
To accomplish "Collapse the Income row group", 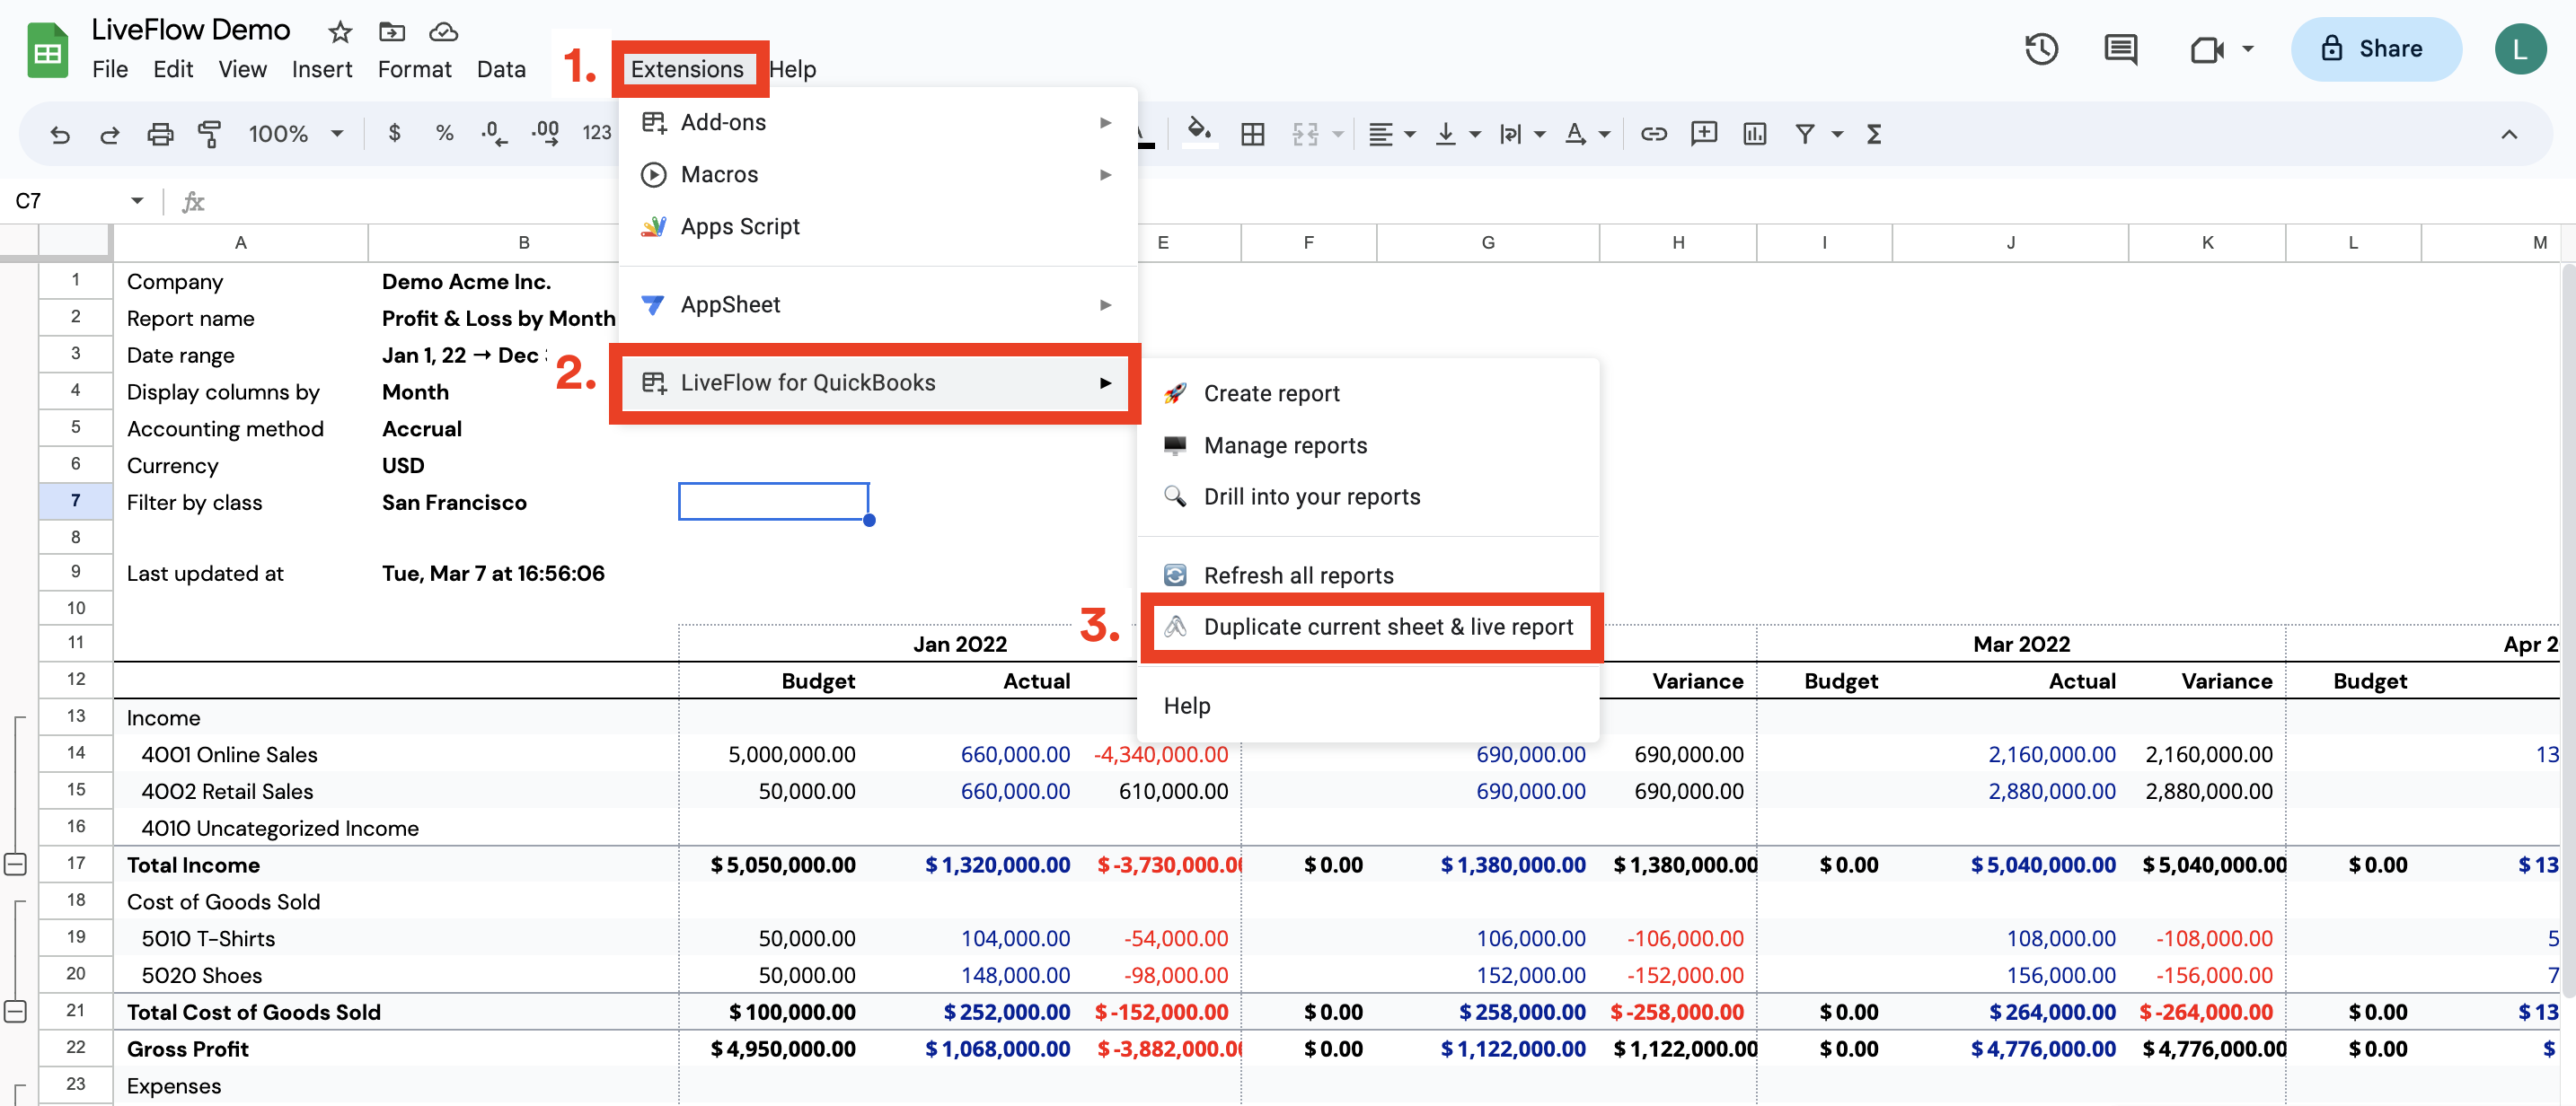I will (x=15, y=865).
